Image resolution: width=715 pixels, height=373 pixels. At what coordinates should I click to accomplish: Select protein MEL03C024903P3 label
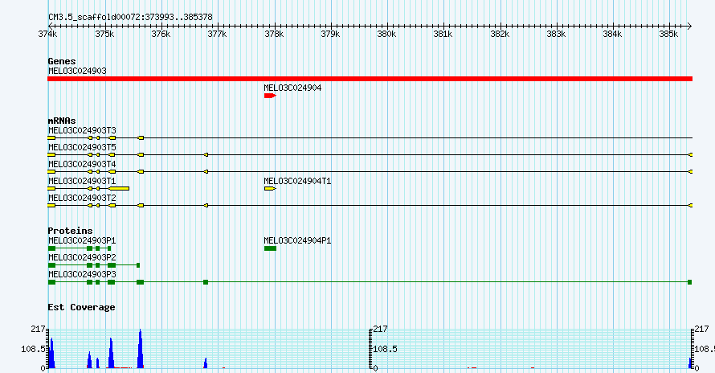click(x=82, y=274)
